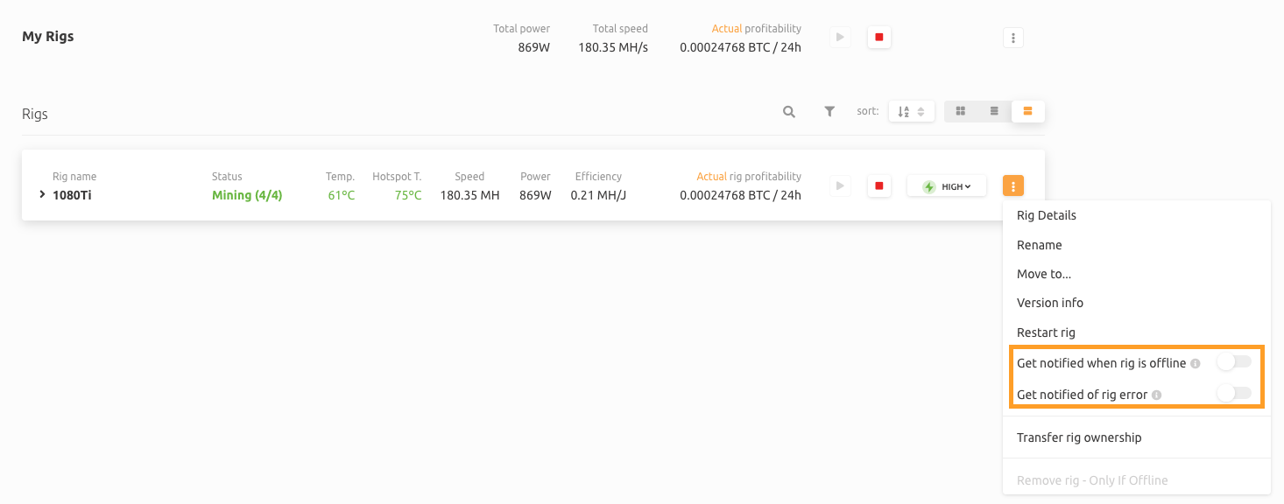Stop mining on all rigs
Screen dimensions: 1284x504
(878, 37)
